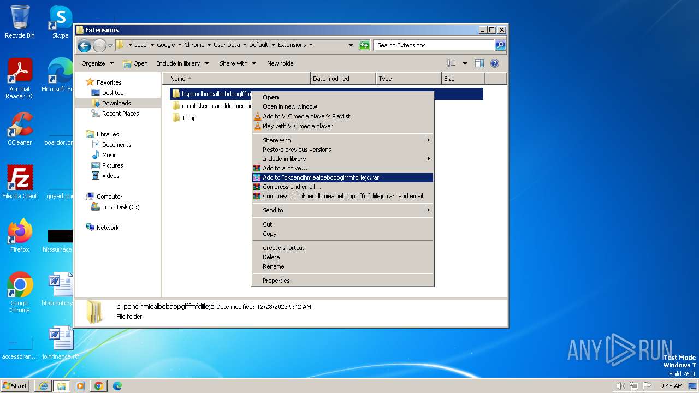Expand Include in library context submenu
Image resolution: width=699 pixels, height=393 pixels.
(342, 159)
